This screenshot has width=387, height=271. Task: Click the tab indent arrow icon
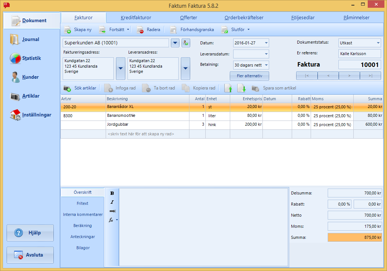tap(112, 211)
